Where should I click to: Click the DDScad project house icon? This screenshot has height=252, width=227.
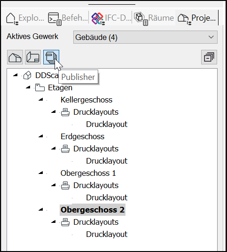click(x=27, y=75)
